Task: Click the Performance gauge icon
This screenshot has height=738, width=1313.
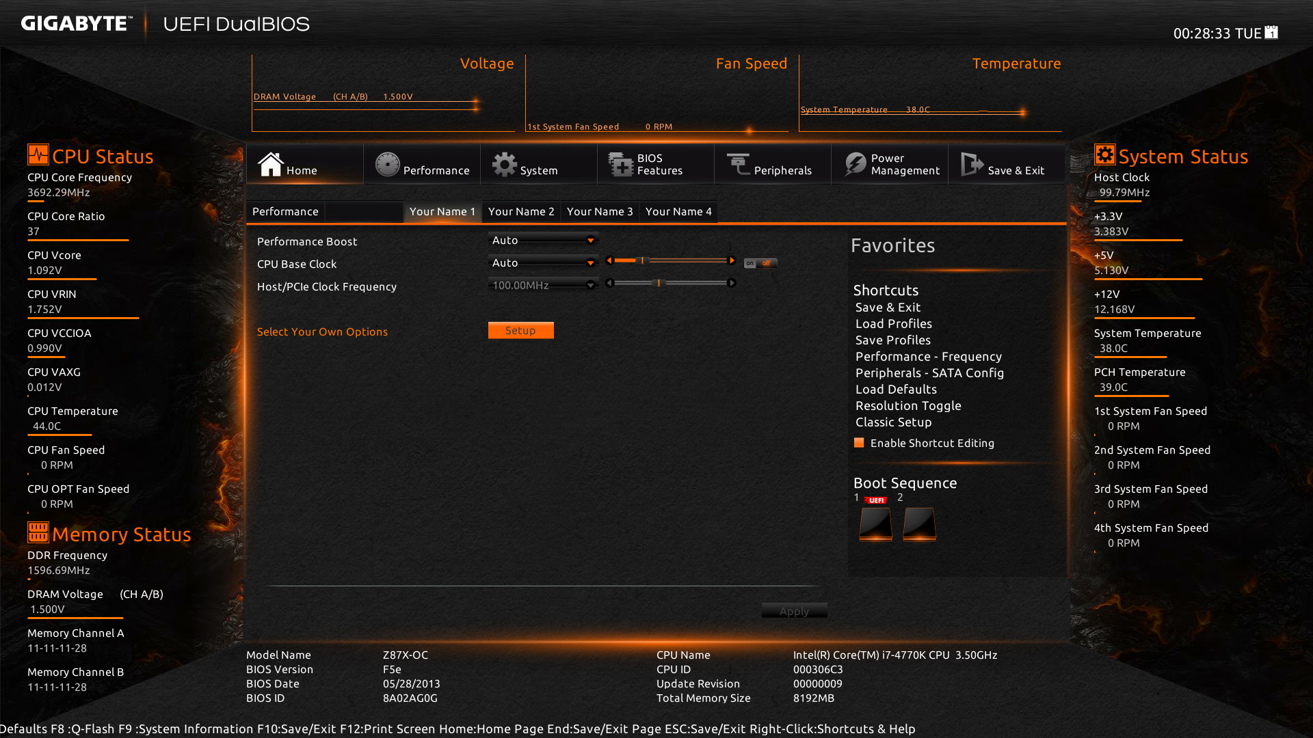Action: click(x=387, y=164)
